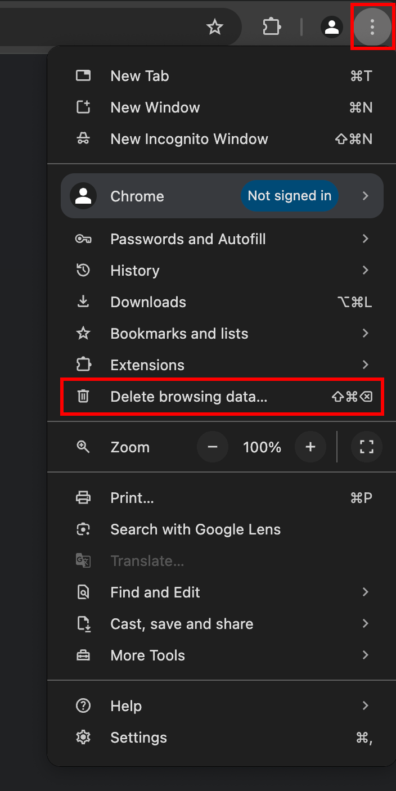This screenshot has height=791, width=396.
Task: Open Downloads from the menu
Action: point(148,302)
